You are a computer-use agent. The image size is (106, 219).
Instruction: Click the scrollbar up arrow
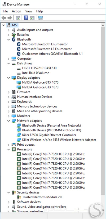[x=103, y=25]
